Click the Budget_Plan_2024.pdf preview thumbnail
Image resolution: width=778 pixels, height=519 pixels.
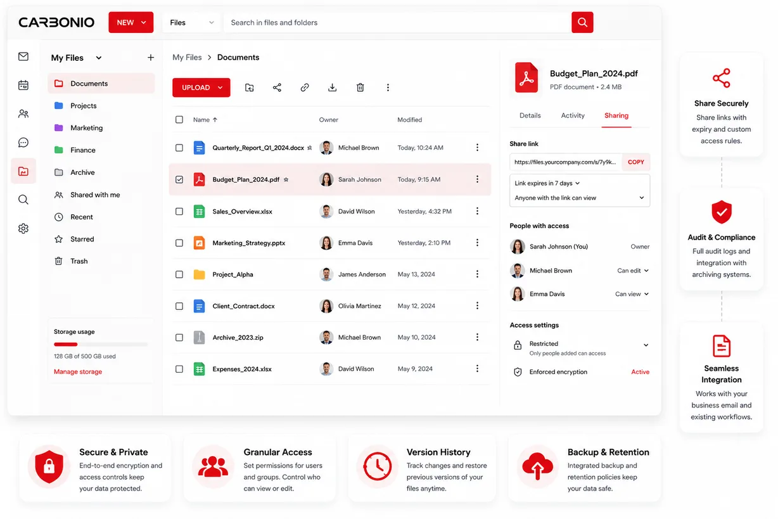pos(526,78)
